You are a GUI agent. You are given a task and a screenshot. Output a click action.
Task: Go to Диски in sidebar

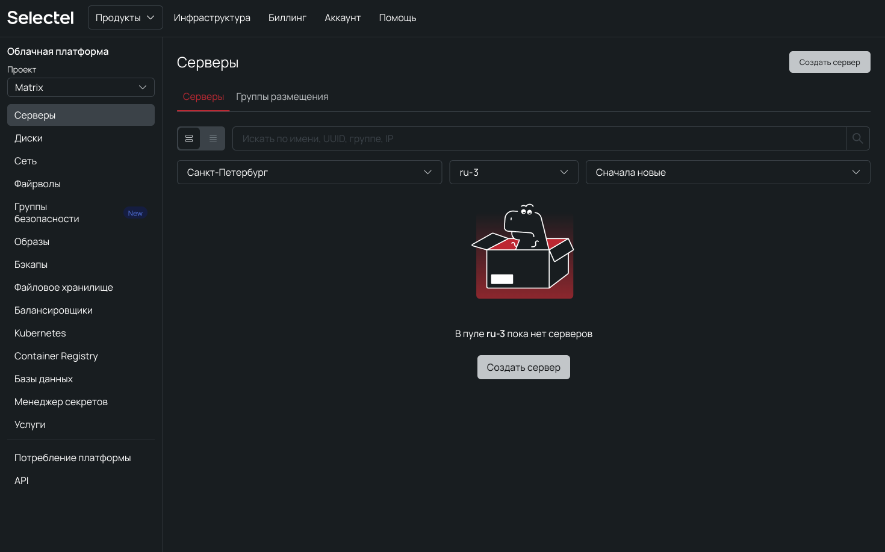[81, 138]
